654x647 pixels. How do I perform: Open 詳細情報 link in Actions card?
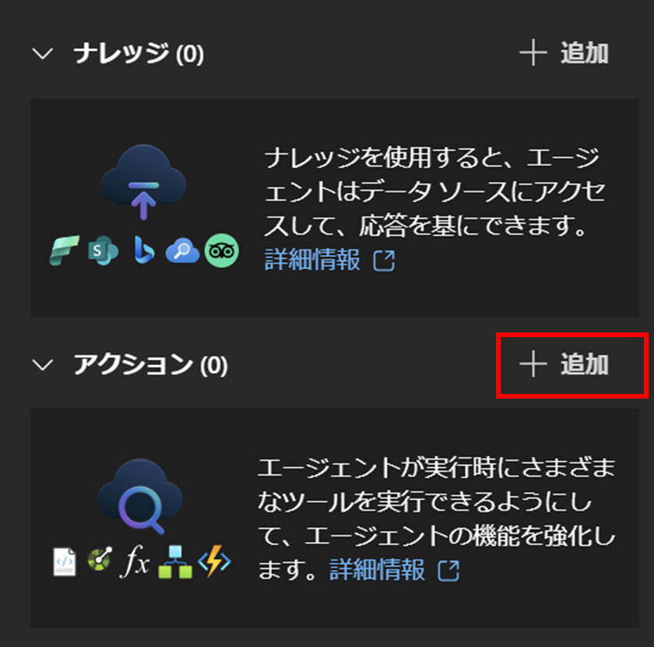click(x=395, y=569)
